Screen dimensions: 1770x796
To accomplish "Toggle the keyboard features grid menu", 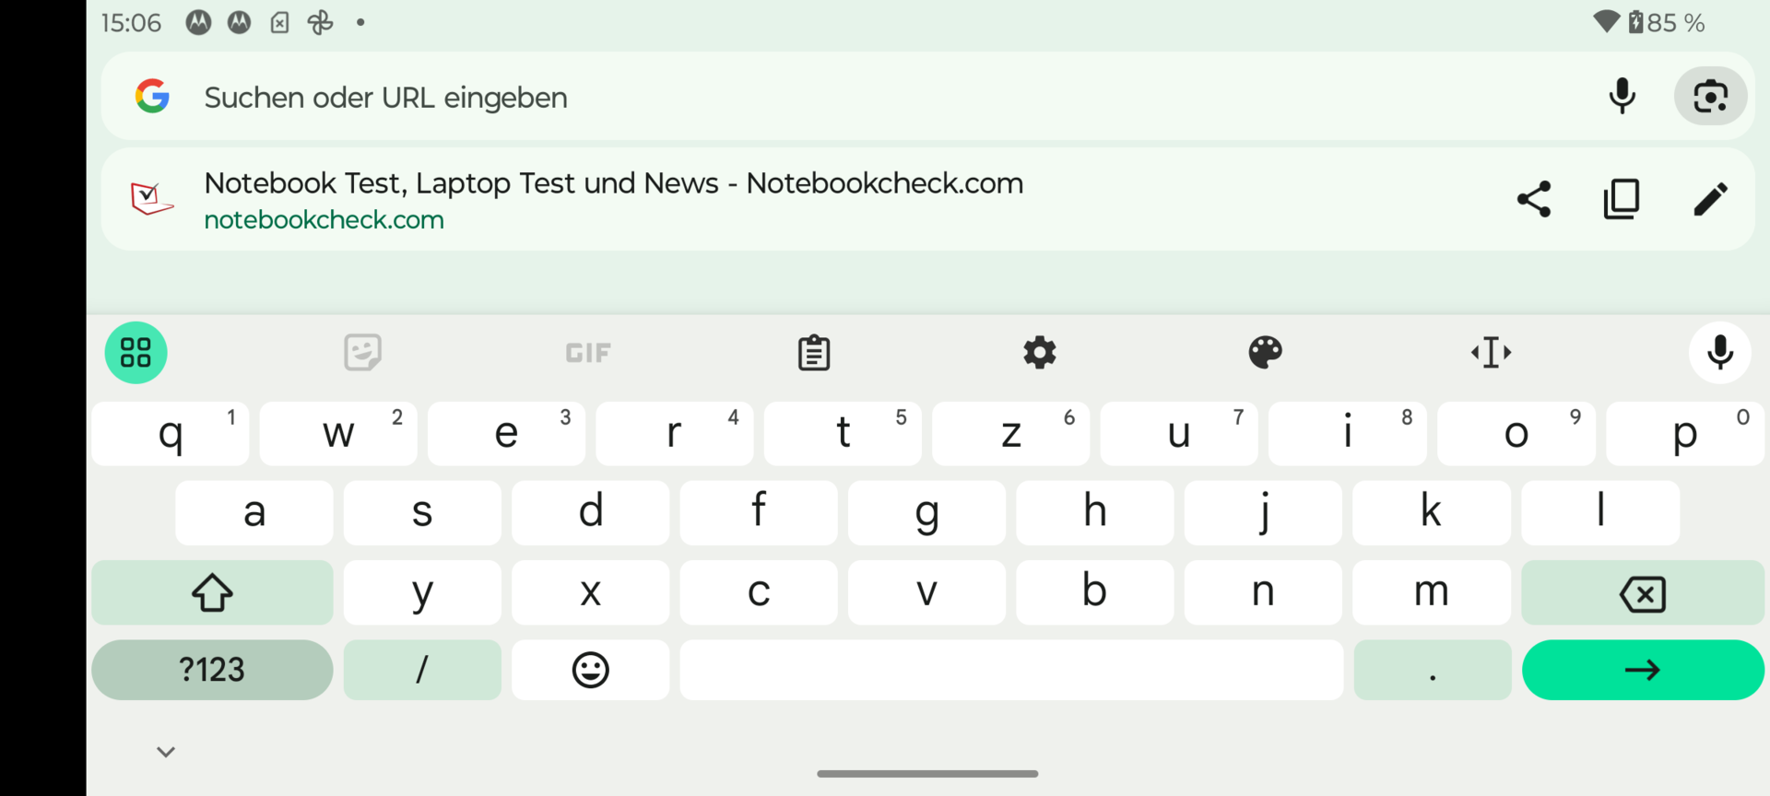I will pos(136,353).
